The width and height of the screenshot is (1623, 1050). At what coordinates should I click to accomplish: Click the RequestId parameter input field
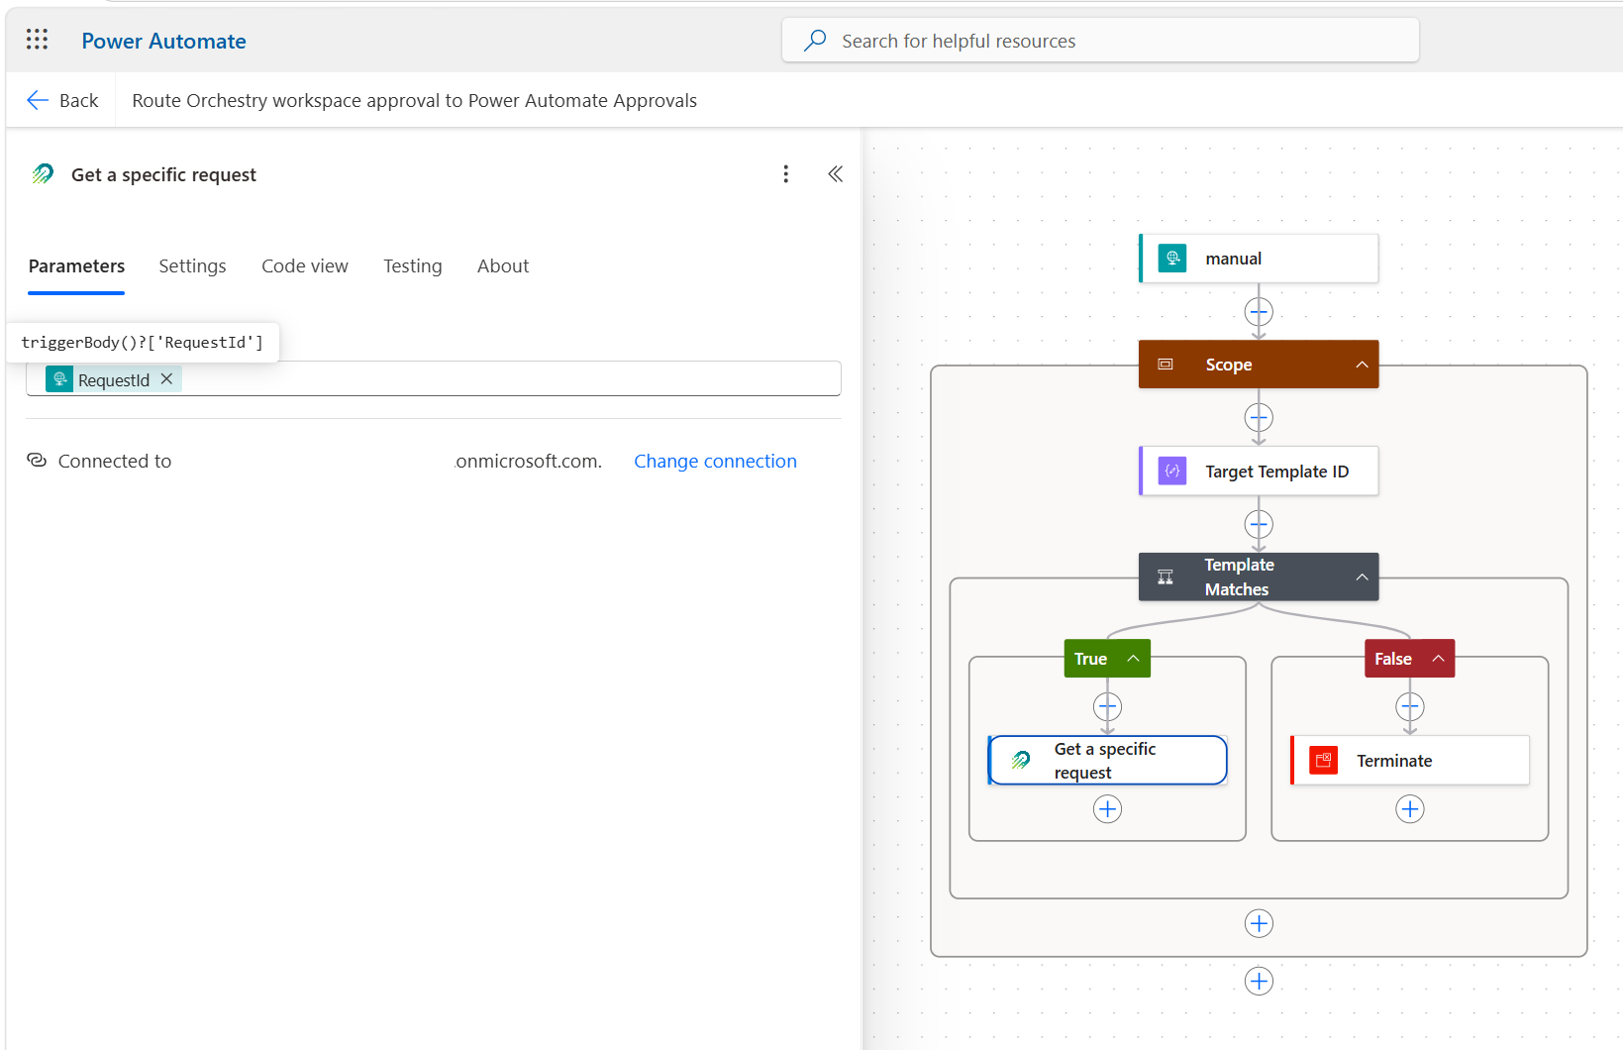coord(434,379)
